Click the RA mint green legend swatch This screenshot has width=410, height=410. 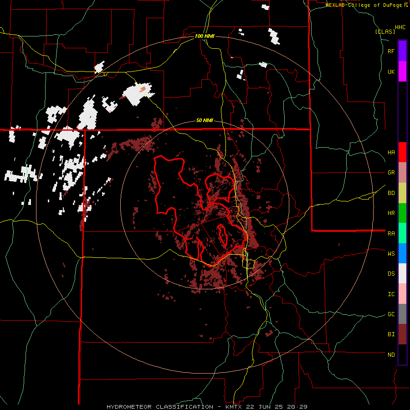[402, 233]
